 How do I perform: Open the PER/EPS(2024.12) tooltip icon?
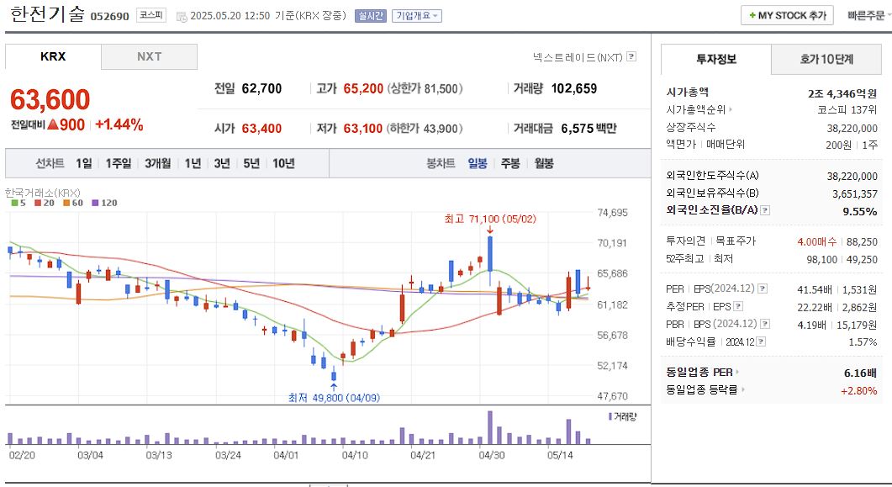click(763, 289)
